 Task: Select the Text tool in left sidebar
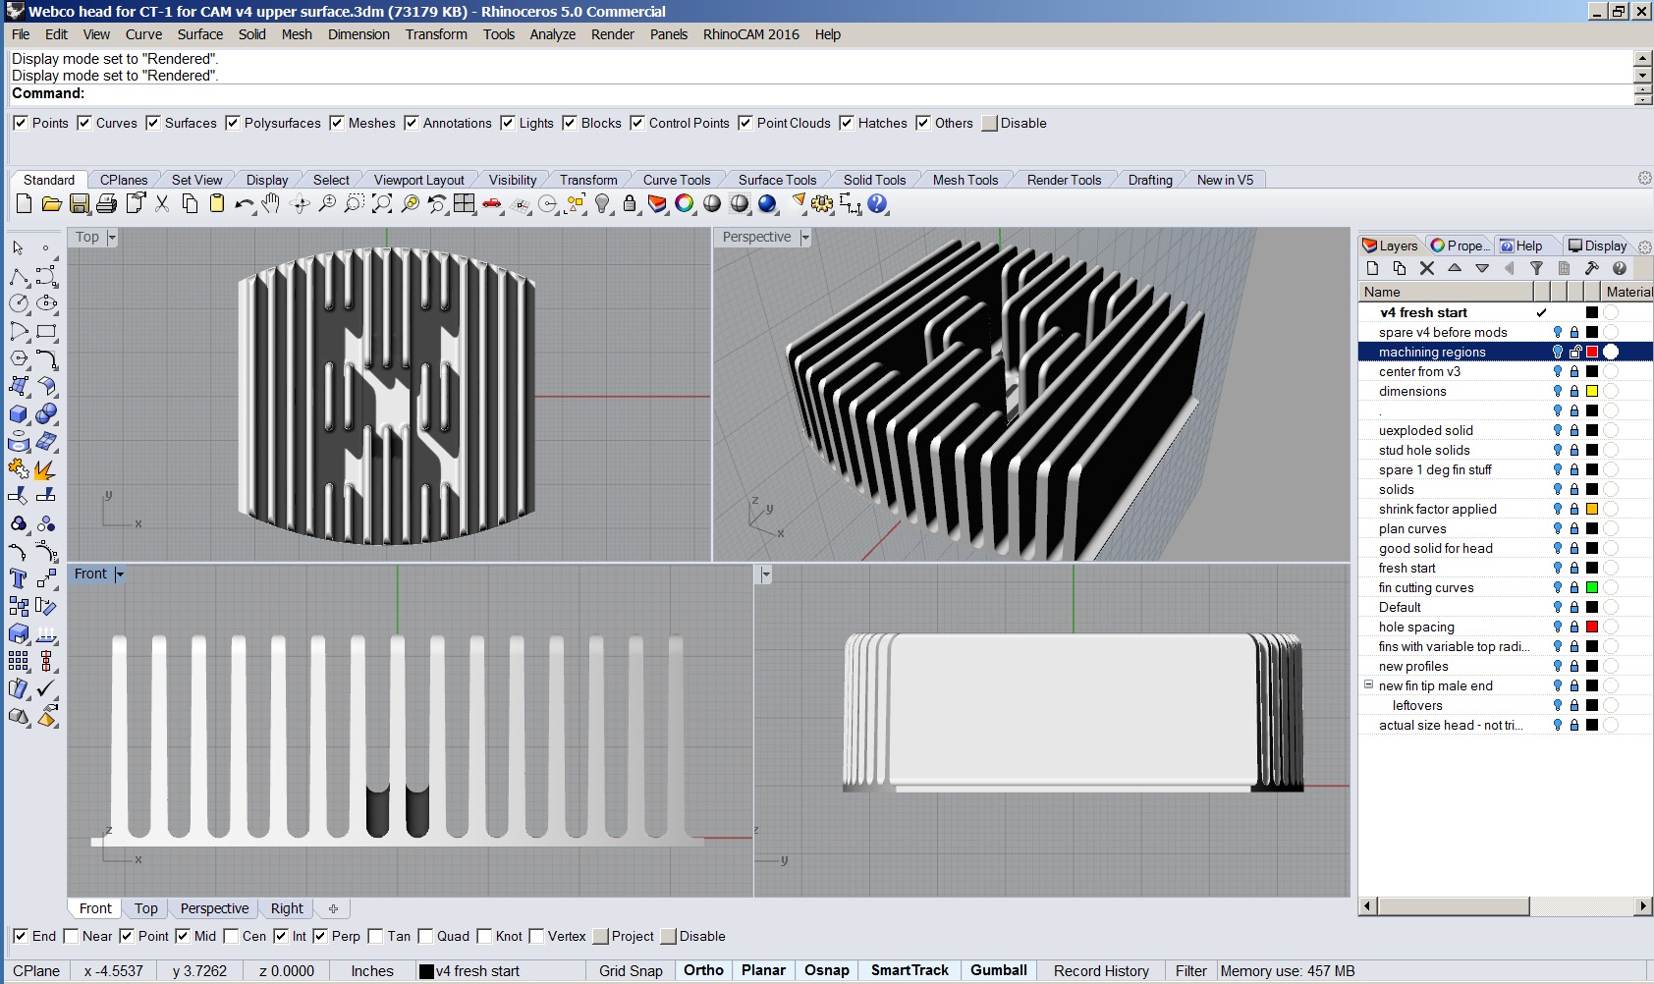[19, 578]
